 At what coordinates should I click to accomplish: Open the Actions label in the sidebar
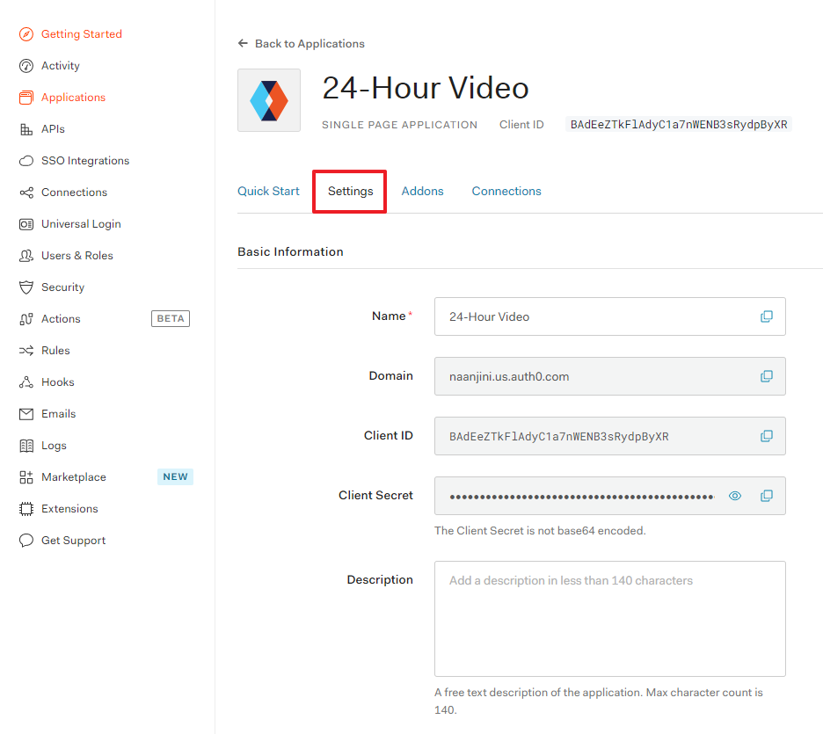tap(61, 319)
